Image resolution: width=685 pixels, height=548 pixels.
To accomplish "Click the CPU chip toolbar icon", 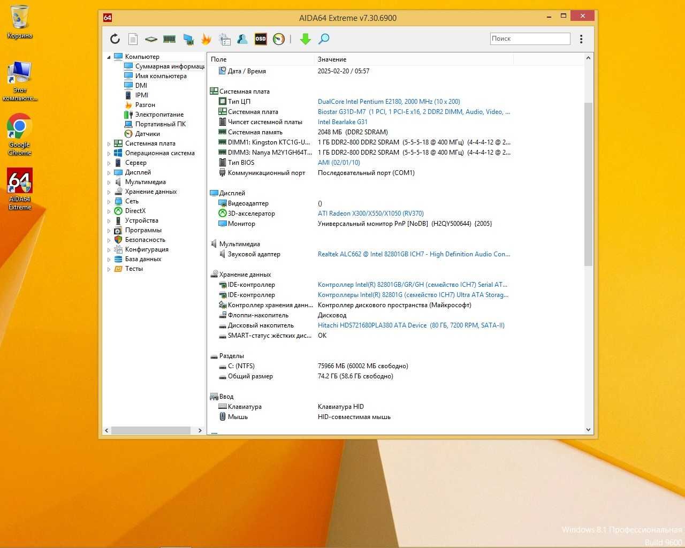I will point(151,39).
